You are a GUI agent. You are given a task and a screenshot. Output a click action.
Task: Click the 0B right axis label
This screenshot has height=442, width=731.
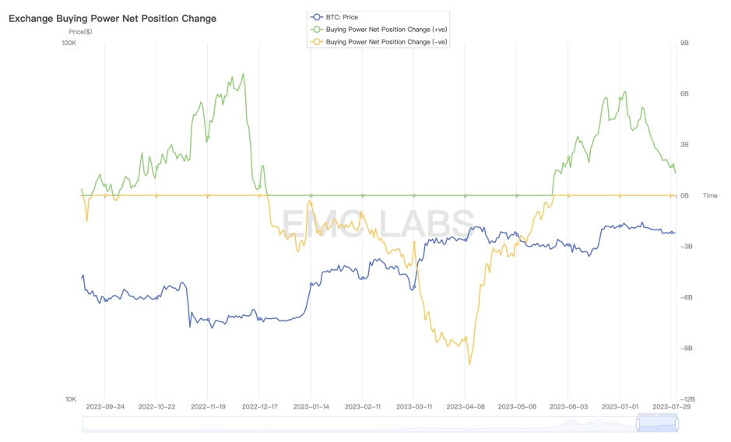[x=684, y=195]
